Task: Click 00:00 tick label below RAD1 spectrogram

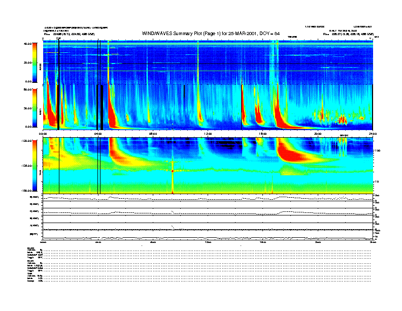Action: (43, 134)
